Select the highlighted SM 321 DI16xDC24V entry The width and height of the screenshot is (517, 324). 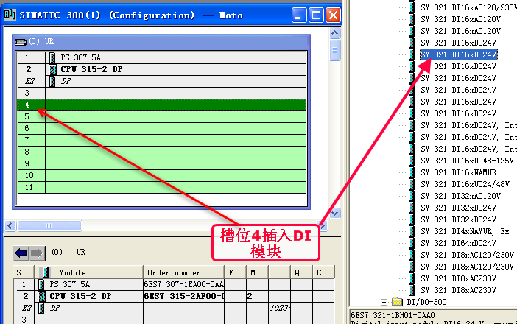tap(458, 54)
